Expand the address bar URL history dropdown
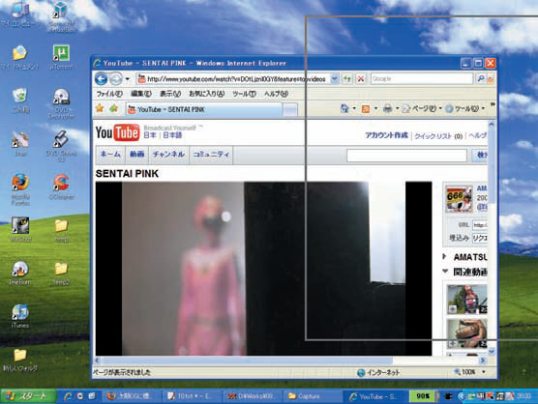 pos(334,79)
